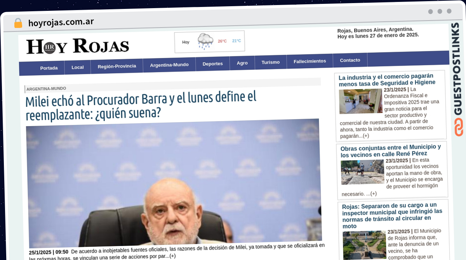Image resolution: width=466 pixels, height=260 pixels.
Task: Open the Turismo menu item
Action: pos(271,62)
